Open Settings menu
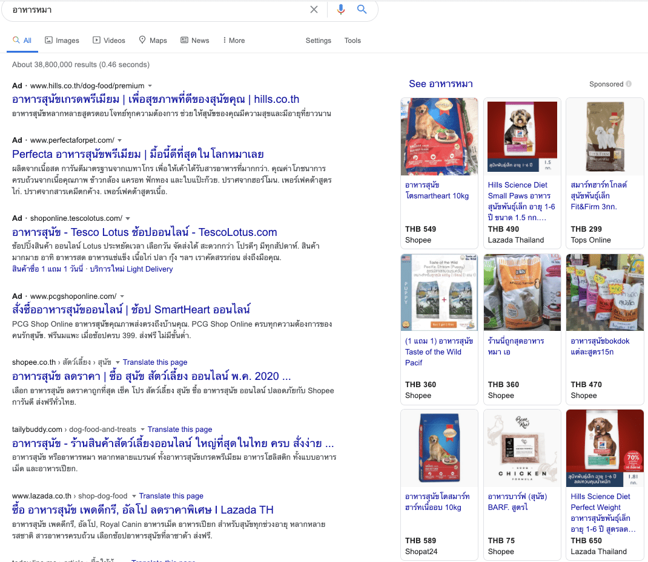This screenshot has width=648, height=562. pos(318,41)
